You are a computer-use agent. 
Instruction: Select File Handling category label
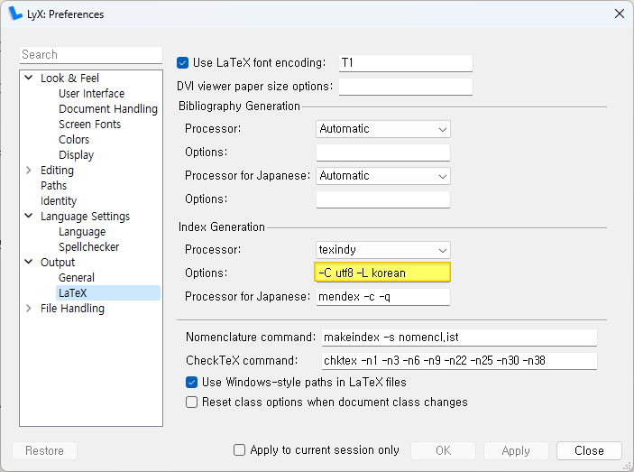pyautogui.click(x=72, y=309)
